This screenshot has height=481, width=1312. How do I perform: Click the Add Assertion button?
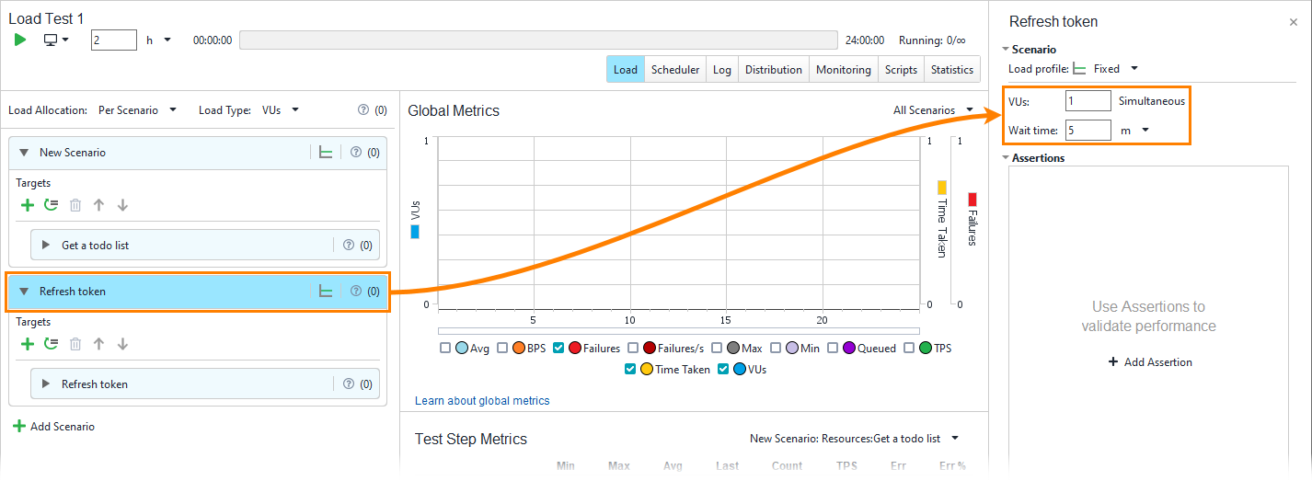(x=1149, y=362)
